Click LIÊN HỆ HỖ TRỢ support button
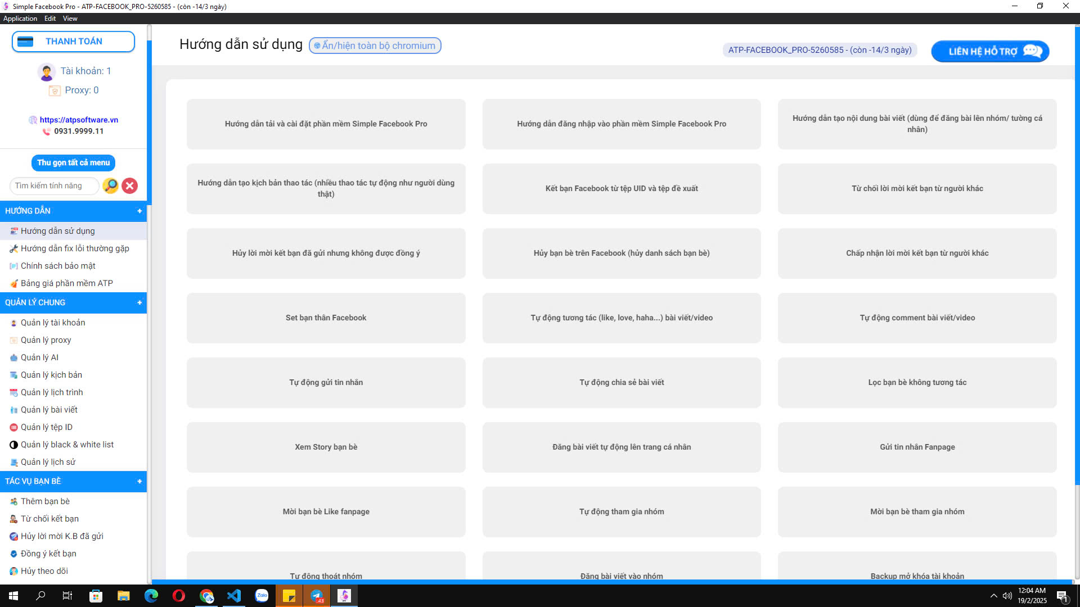This screenshot has width=1080, height=607. 989,51
